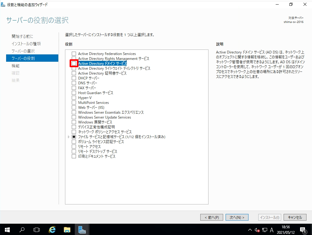Click the muted volume tray icon
Image resolution: width=312 pixels, height=235 pixels.
[257, 230]
